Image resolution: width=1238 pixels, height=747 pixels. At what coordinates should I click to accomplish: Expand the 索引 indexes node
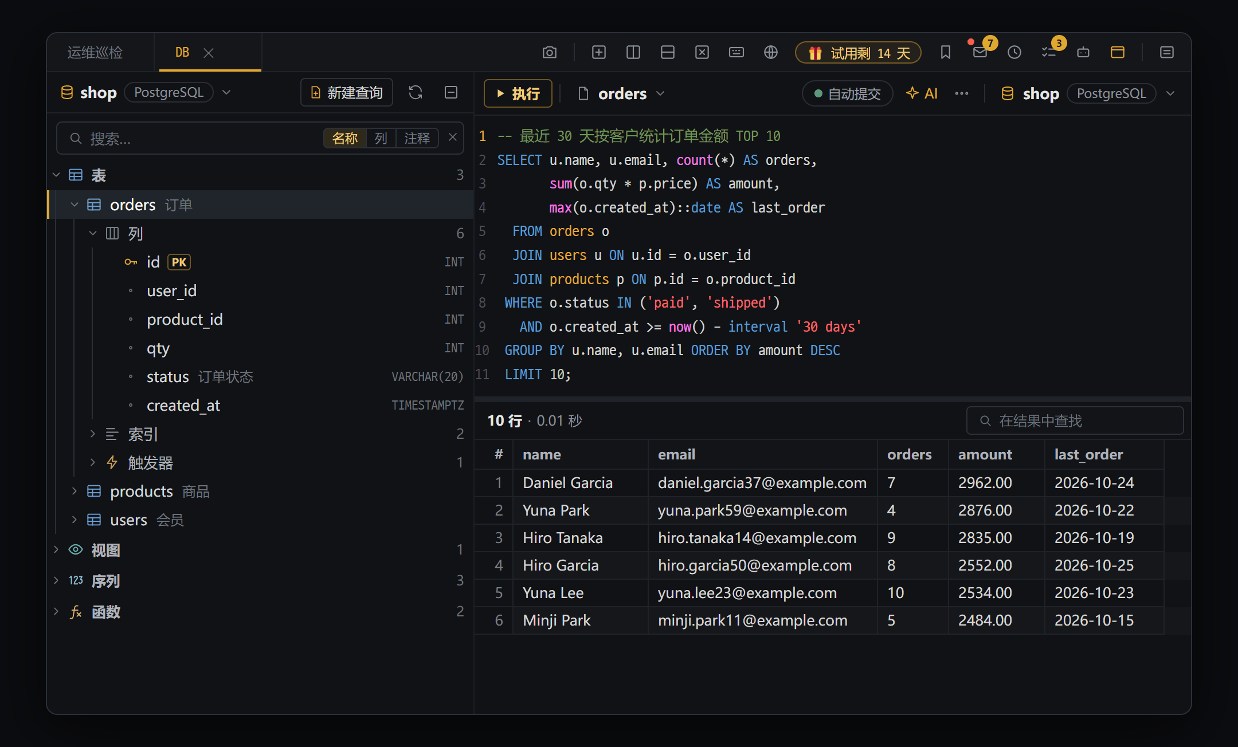92,434
